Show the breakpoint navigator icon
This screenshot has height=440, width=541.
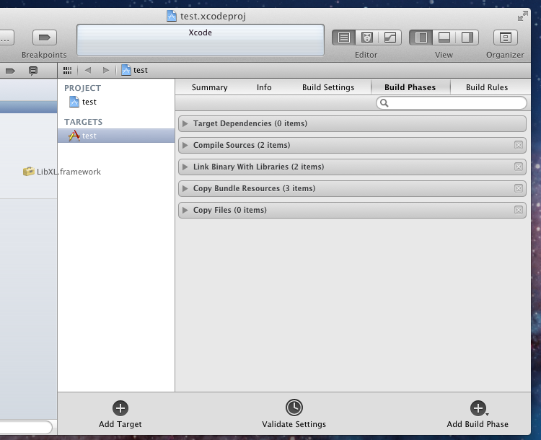point(10,71)
